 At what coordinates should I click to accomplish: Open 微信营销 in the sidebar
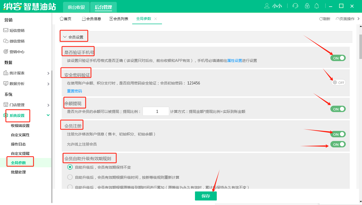pos(17,41)
